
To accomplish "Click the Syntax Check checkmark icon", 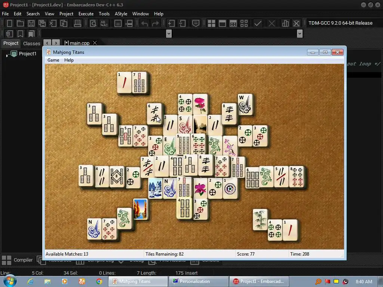I will tap(258, 23).
